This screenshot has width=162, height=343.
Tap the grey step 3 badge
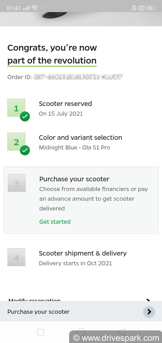coord(17,183)
